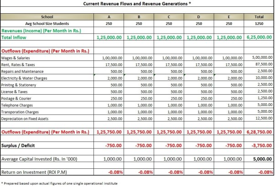Image resolution: width=275 pixels, height=187 pixels.
Task: Select total inflow value '6,25,000.00'
Action: tap(259, 37)
